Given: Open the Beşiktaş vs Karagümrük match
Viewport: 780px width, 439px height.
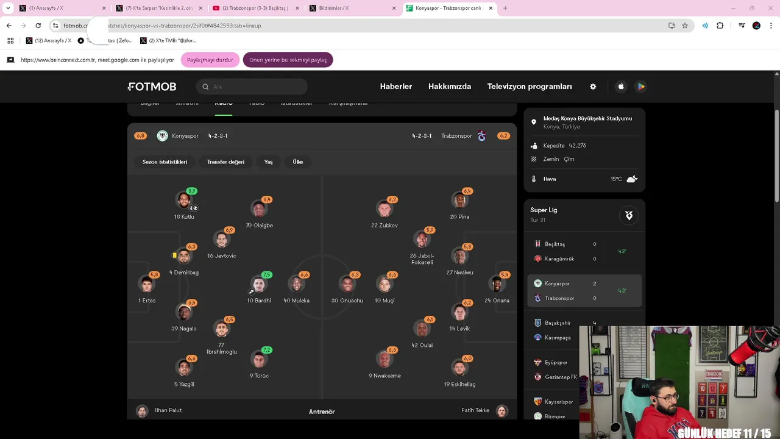Looking at the screenshot, I should 584,251.
